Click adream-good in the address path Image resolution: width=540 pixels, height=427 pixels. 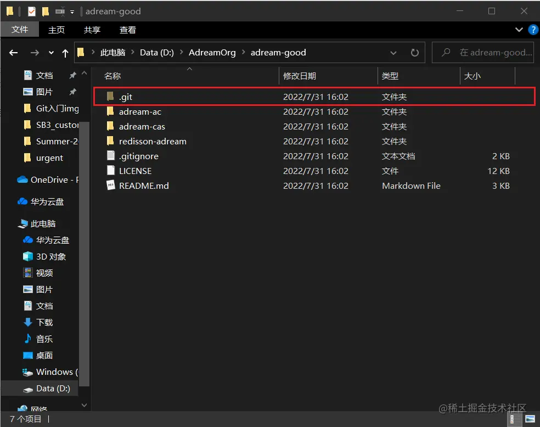278,52
